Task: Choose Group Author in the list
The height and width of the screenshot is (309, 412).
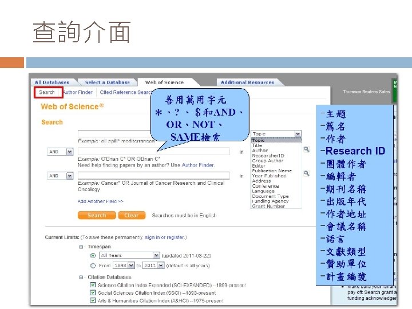Action: click(x=276, y=161)
